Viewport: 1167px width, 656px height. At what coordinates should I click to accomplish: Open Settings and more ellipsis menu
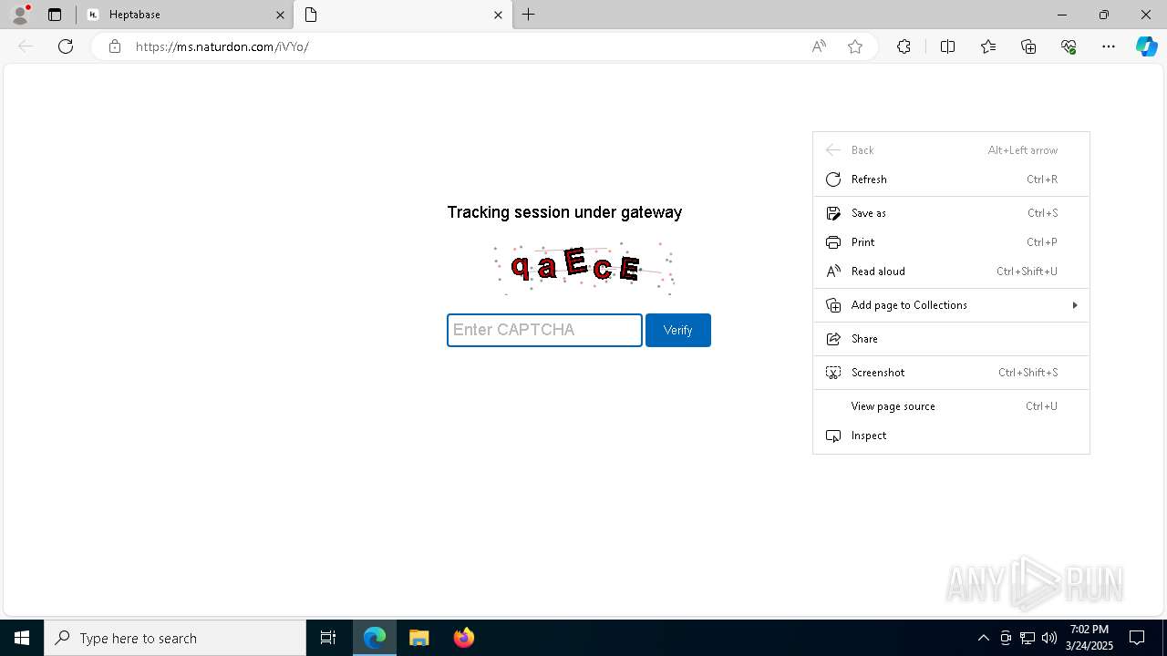(1109, 46)
